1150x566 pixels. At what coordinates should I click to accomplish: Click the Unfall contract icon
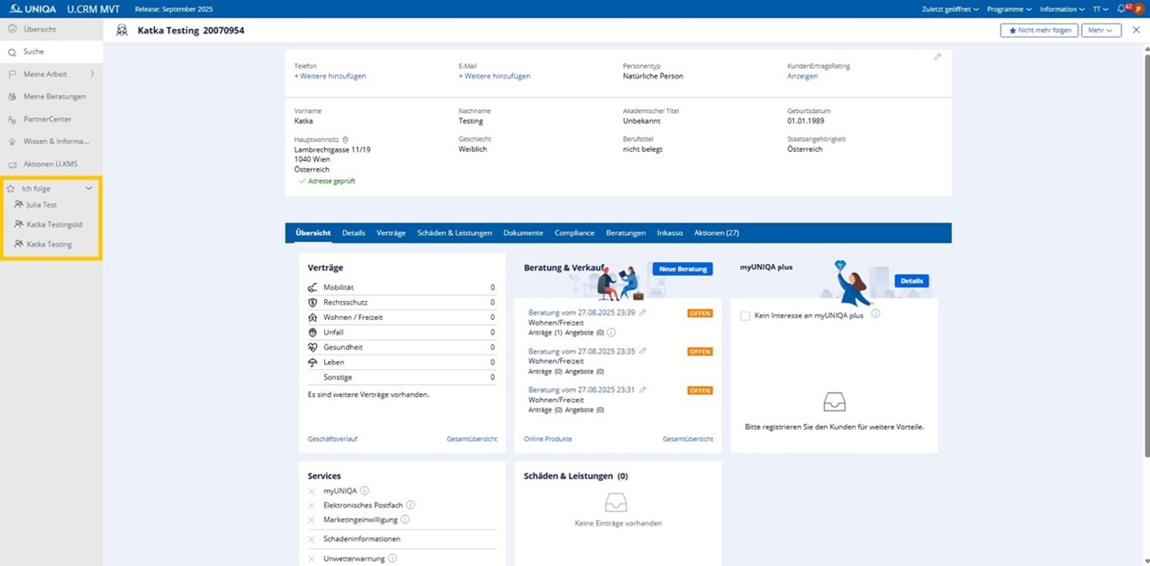point(312,332)
